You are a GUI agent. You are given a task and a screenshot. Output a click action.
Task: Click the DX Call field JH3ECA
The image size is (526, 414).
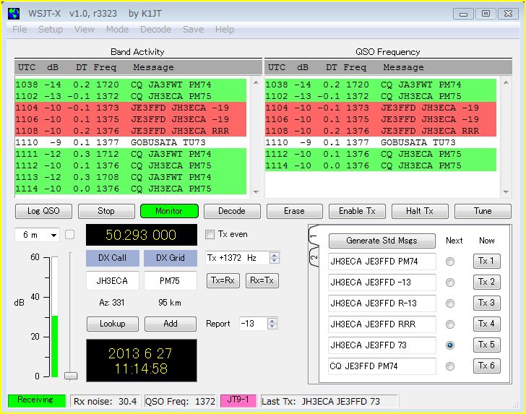[108, 281]
